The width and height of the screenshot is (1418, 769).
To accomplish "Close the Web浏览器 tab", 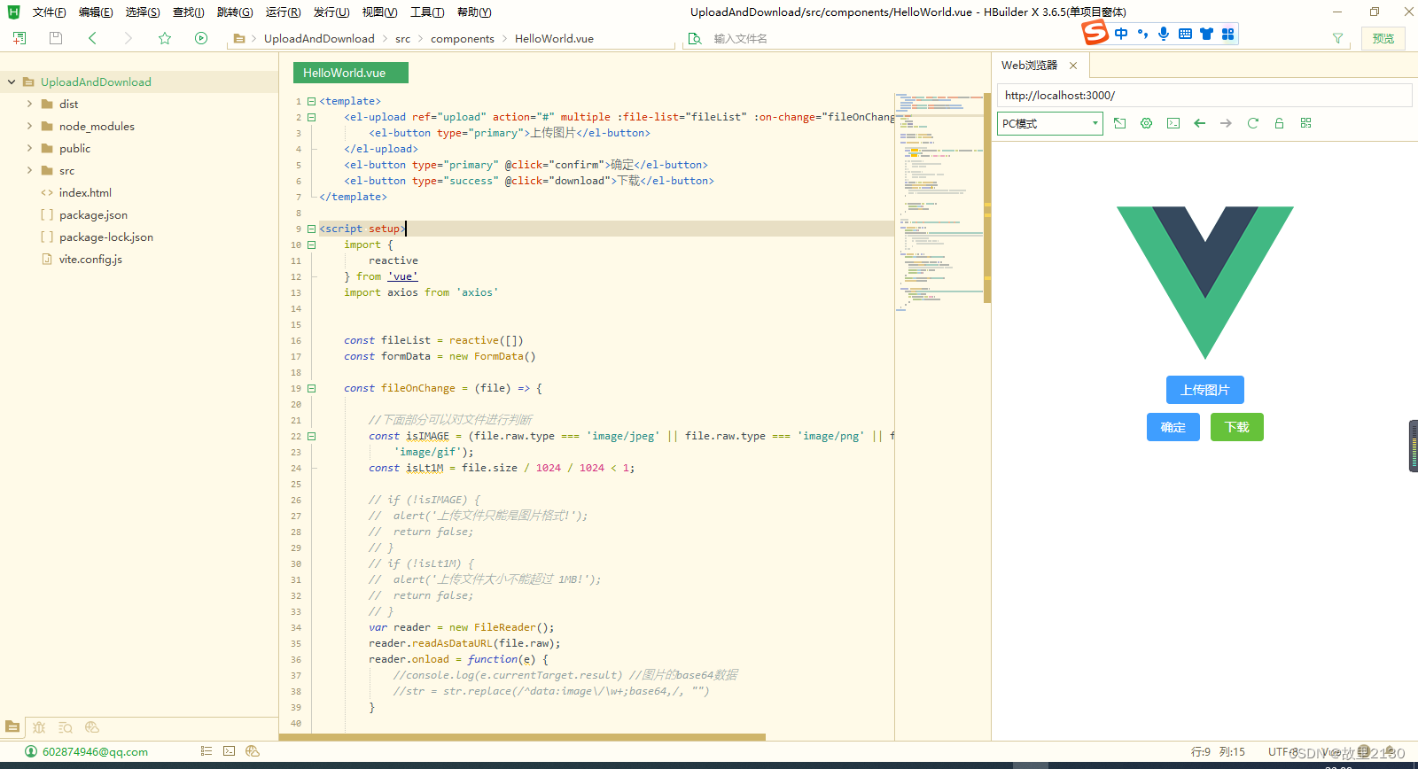I will [1073, 66].
